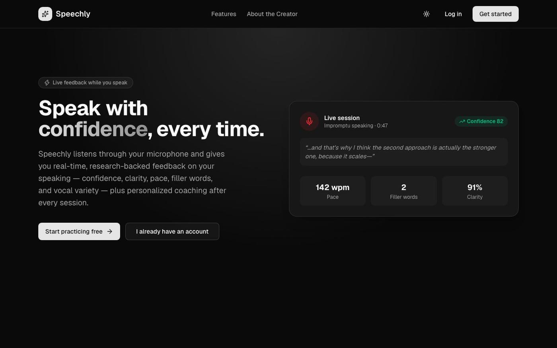The width and height of the screenshot is (557, 348).
Task: Open the Features nav link
Action: (224, 14)
